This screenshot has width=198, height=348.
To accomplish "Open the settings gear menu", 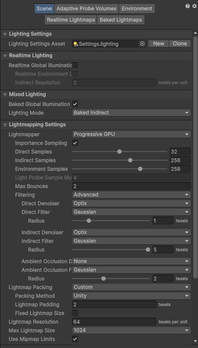I will [x=195, y=6].
